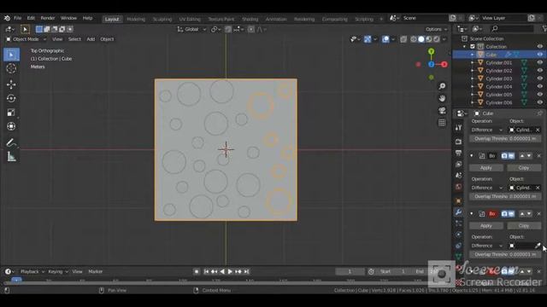Screen dimensions: 547x307
Task: Switch to the Modeling workspace tab
Action: coord(136,19)
